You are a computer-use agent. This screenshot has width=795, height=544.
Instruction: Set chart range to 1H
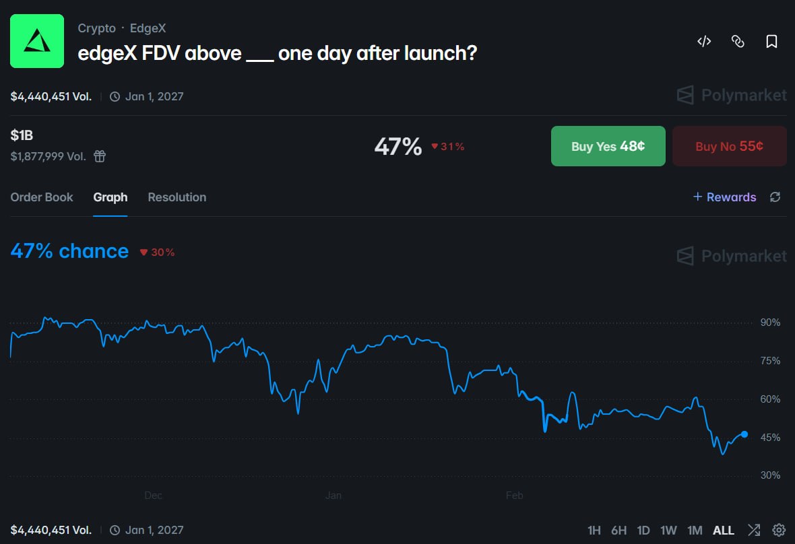594,531
